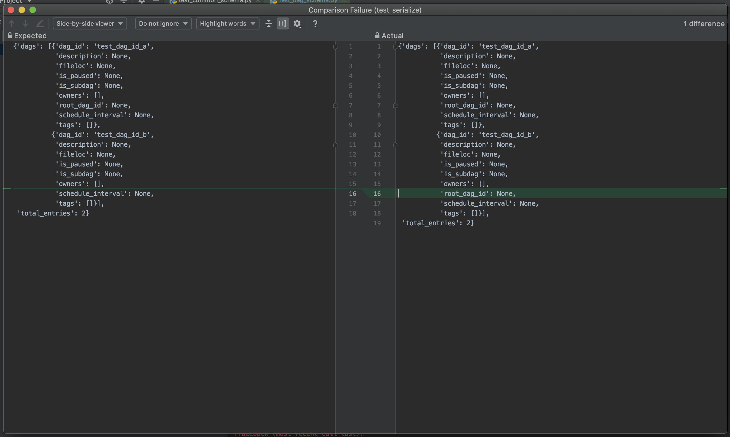
Task: Switch to test_dag_schema.py tab
Action: [308, 1]
